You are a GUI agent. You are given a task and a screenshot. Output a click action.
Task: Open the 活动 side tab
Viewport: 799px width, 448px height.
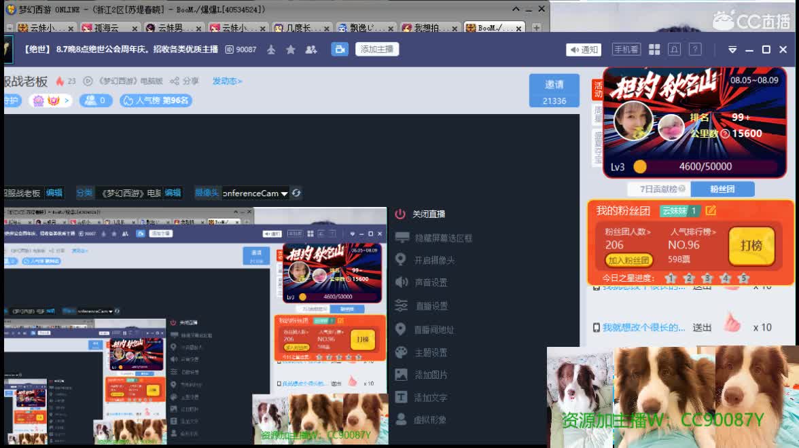point(598,89)
